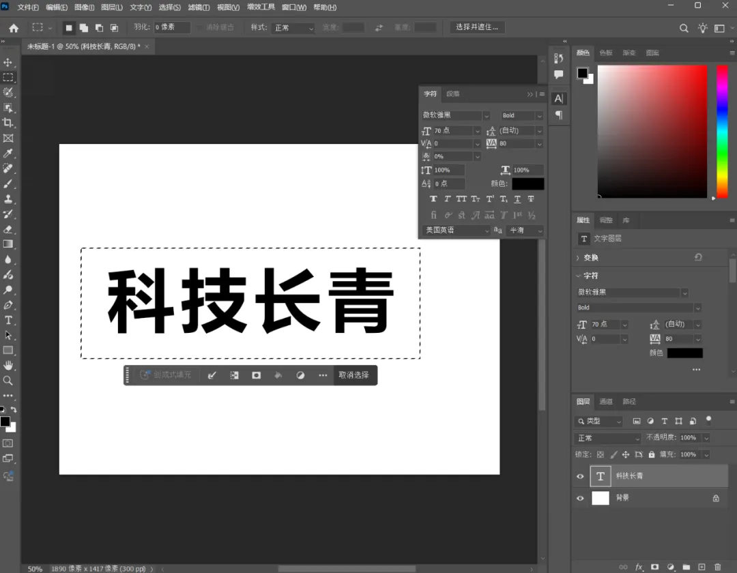Image resolution: width=737 pixels, height=573 pixels.
Task: Select the Horizontal Type tool
Action: 9,319
